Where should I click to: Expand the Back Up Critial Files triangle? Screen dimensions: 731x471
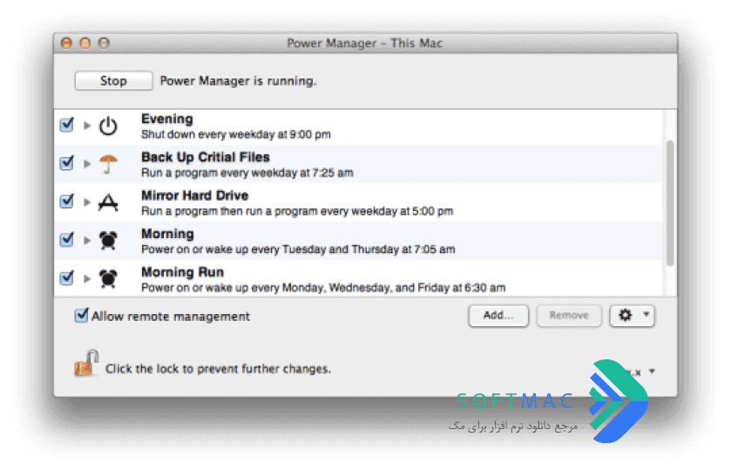(87, 164)
